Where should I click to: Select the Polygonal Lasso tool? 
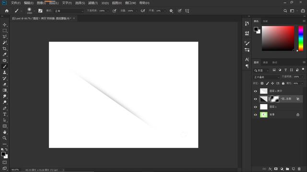(x=4, y=37)
